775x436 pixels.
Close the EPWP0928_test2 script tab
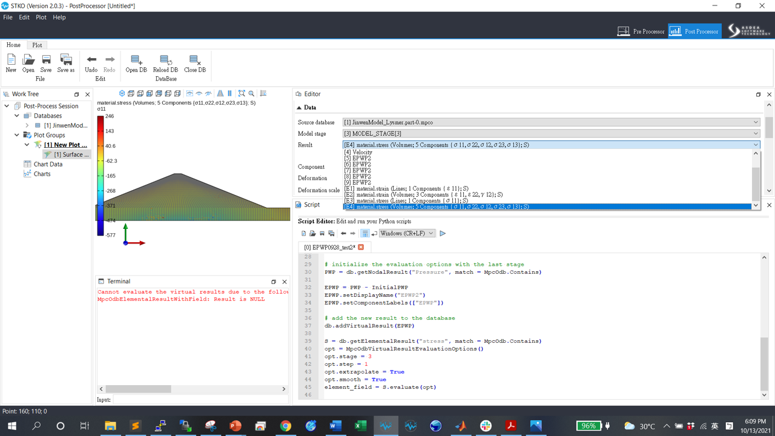coord(361,247)
